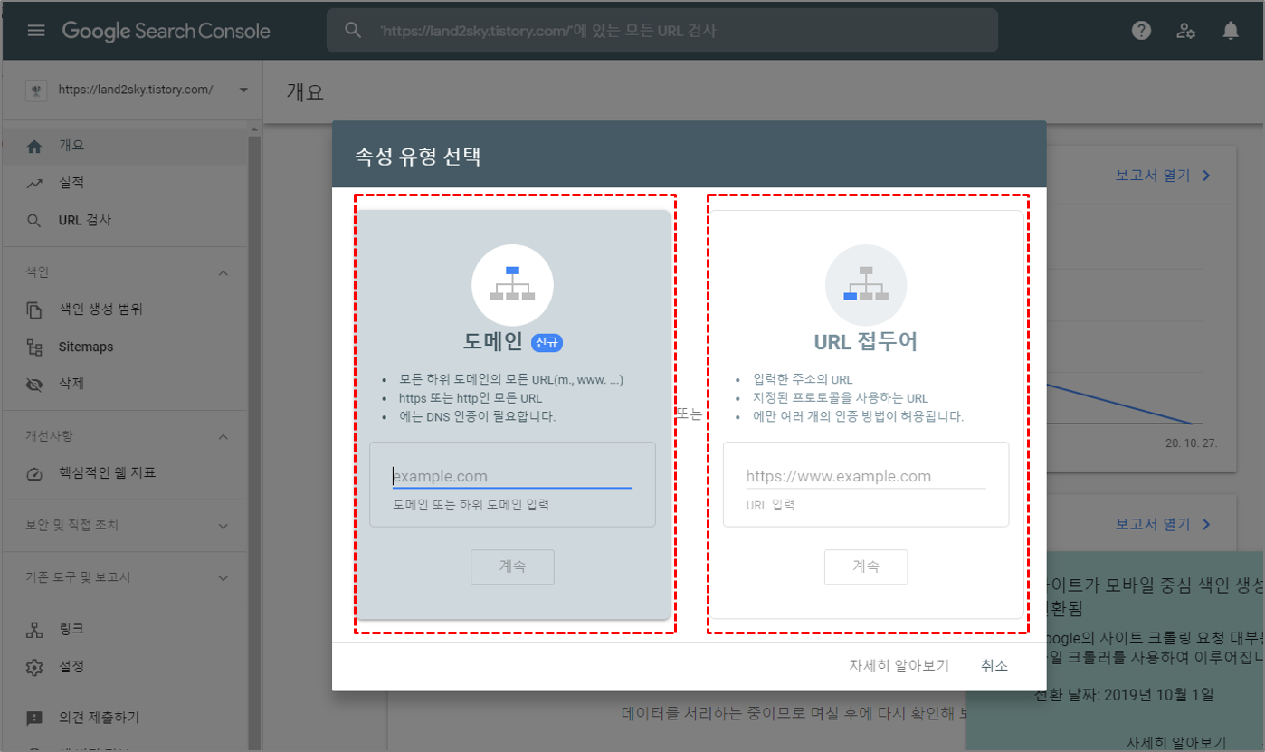Screen dimensions: 1265x752
Task: Open 의견 제출하기 in the sidebar
Action: (124, 718)
